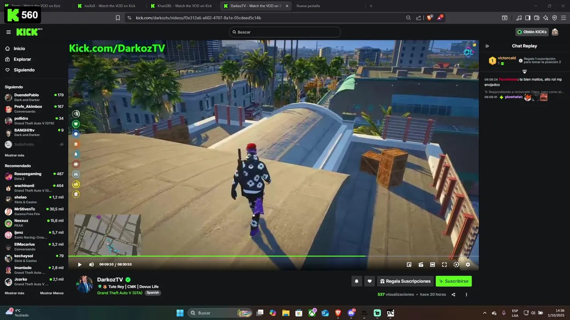Viewport: 570px width, 320px height.
Task: Open Brave Leo AI icon
Action: [x=546, y=18]
